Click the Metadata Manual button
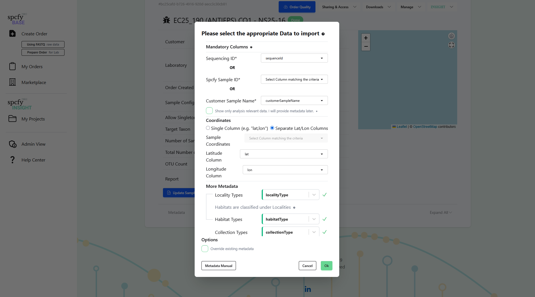This screenshot has width=535, height=297. 219,266
